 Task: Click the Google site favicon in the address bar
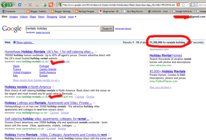click(x=59, y=5)
